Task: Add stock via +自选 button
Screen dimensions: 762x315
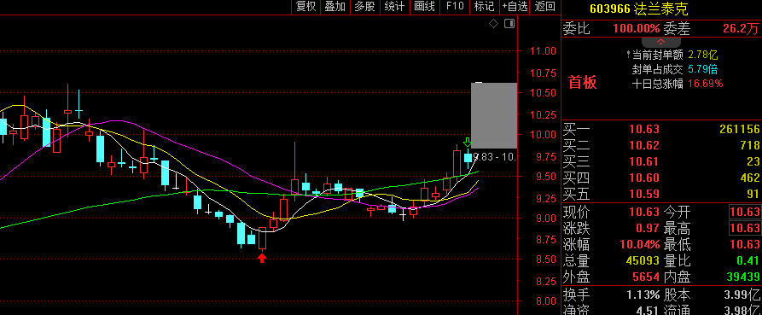Action: (515, 6)
